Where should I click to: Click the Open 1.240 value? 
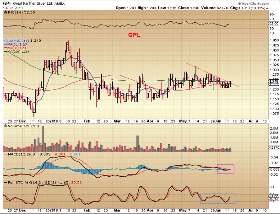[126, 8]
